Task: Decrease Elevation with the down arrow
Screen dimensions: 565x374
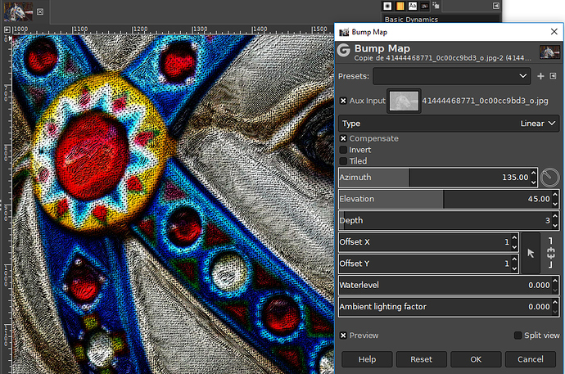Action: pos(555,204)
